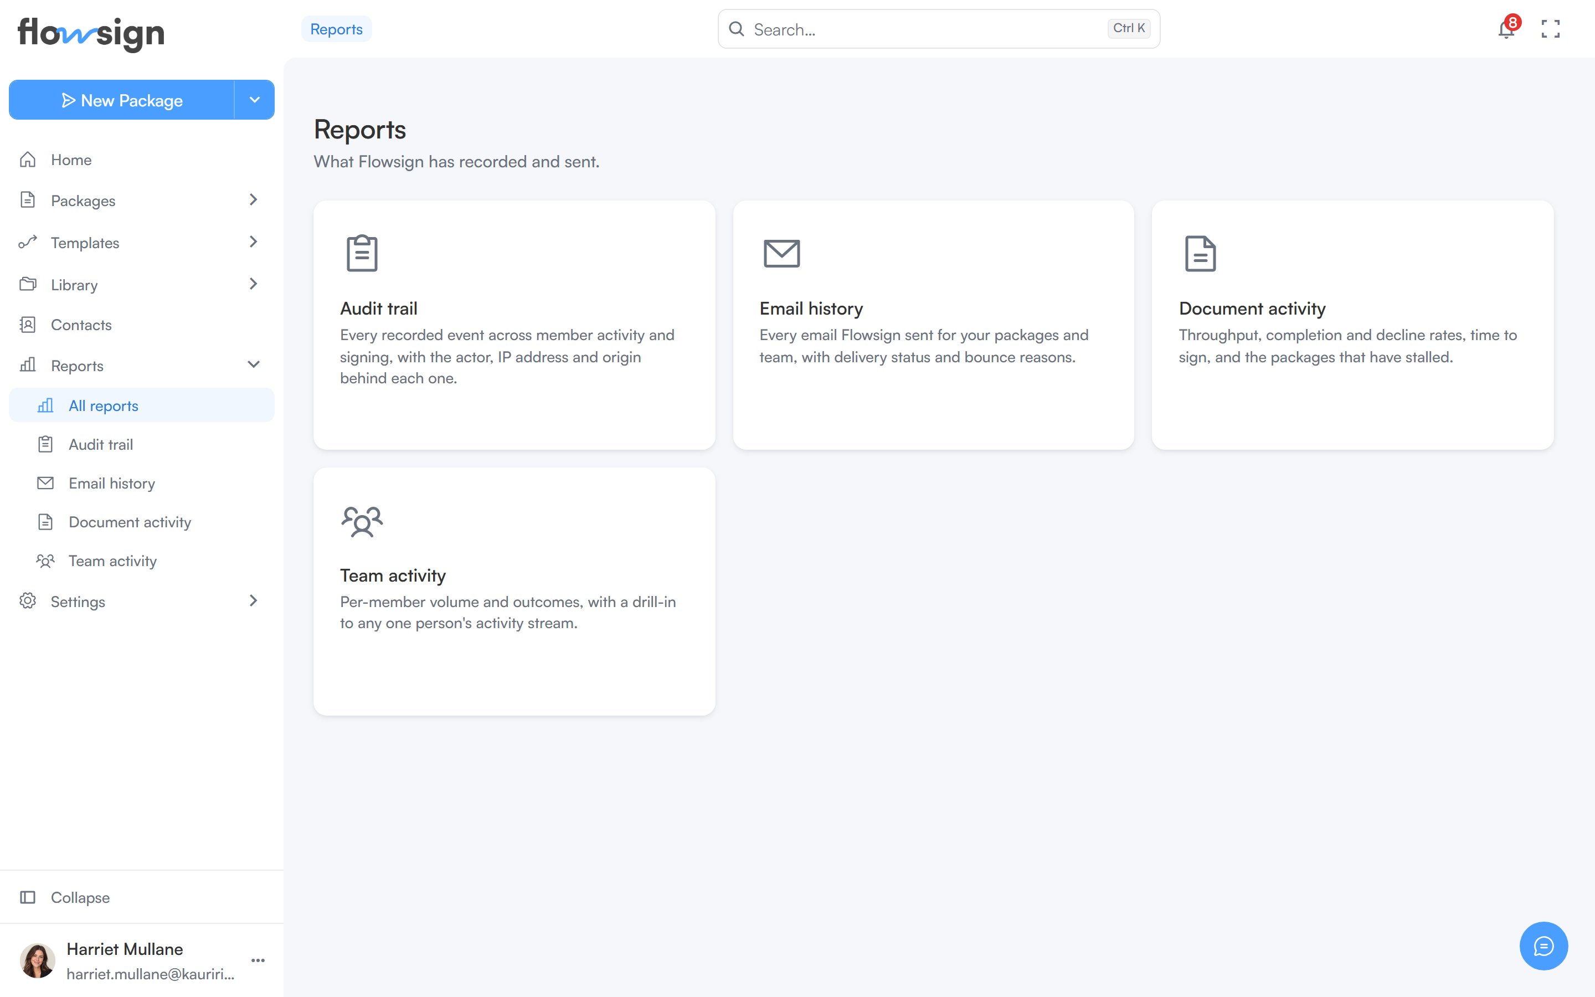
Task: Click the Audit trail clipboard icon in sidebar
Action: (45, 444)
